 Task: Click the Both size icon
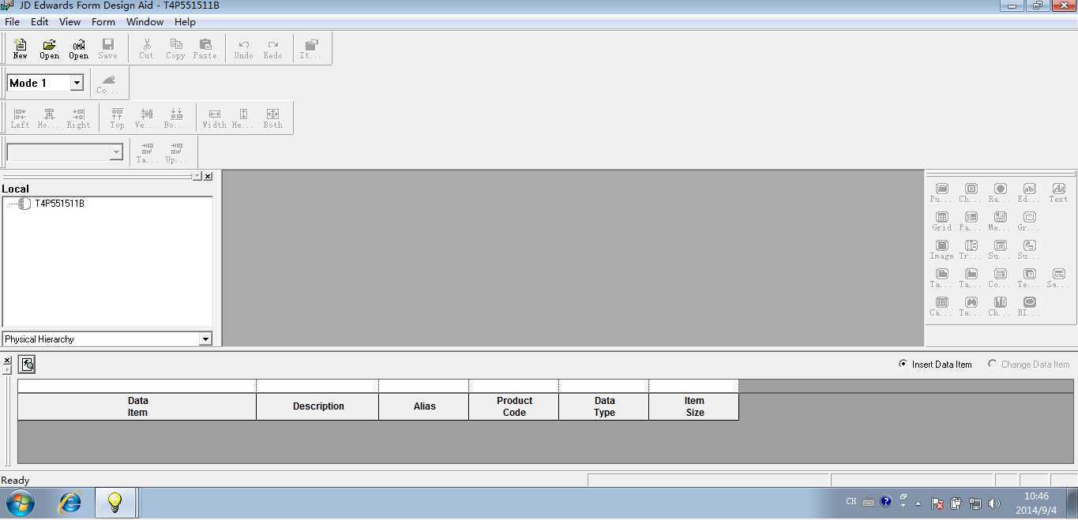[272, 118]
